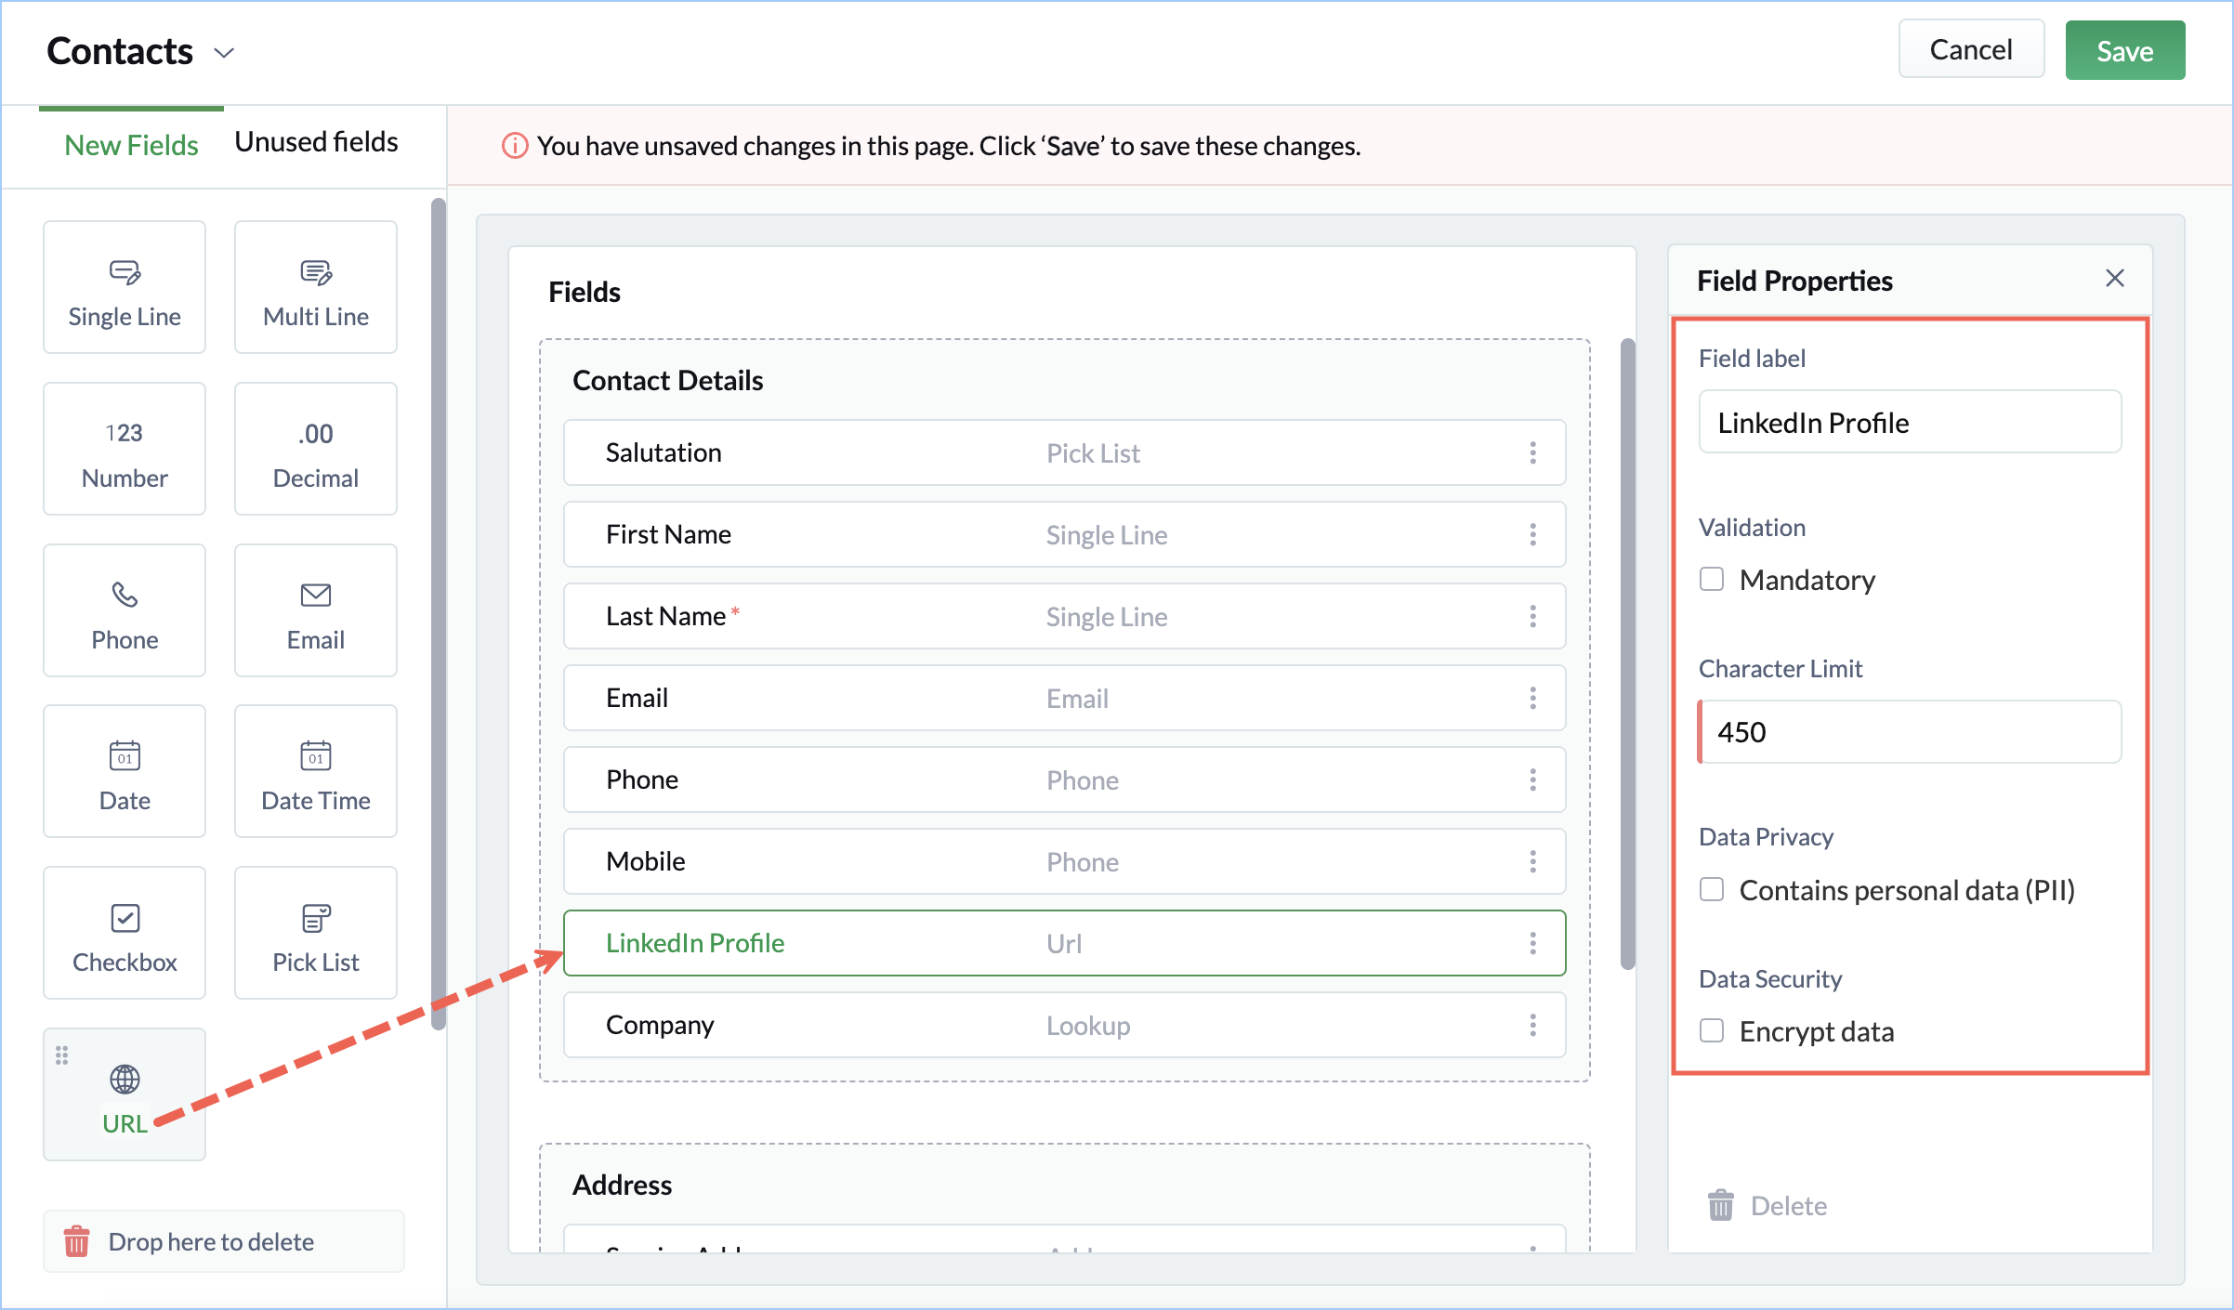Open the Salutation field options menu
The image size is (2234, 1310).
1532,453
